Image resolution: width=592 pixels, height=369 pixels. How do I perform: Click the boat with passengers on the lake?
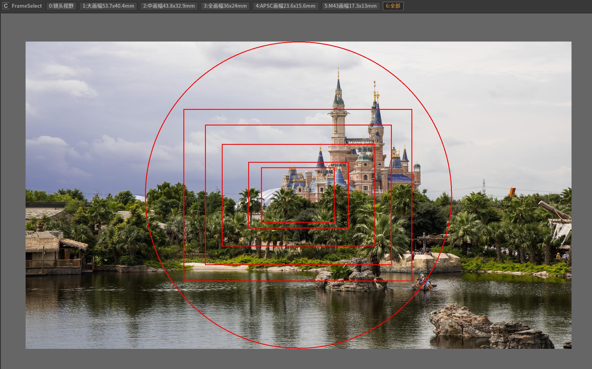coord(424,283)
